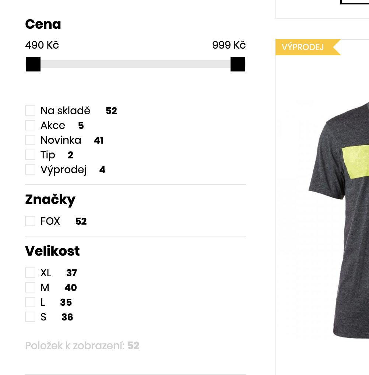
Task: Tick the size S filter
Action: point(30,316)
